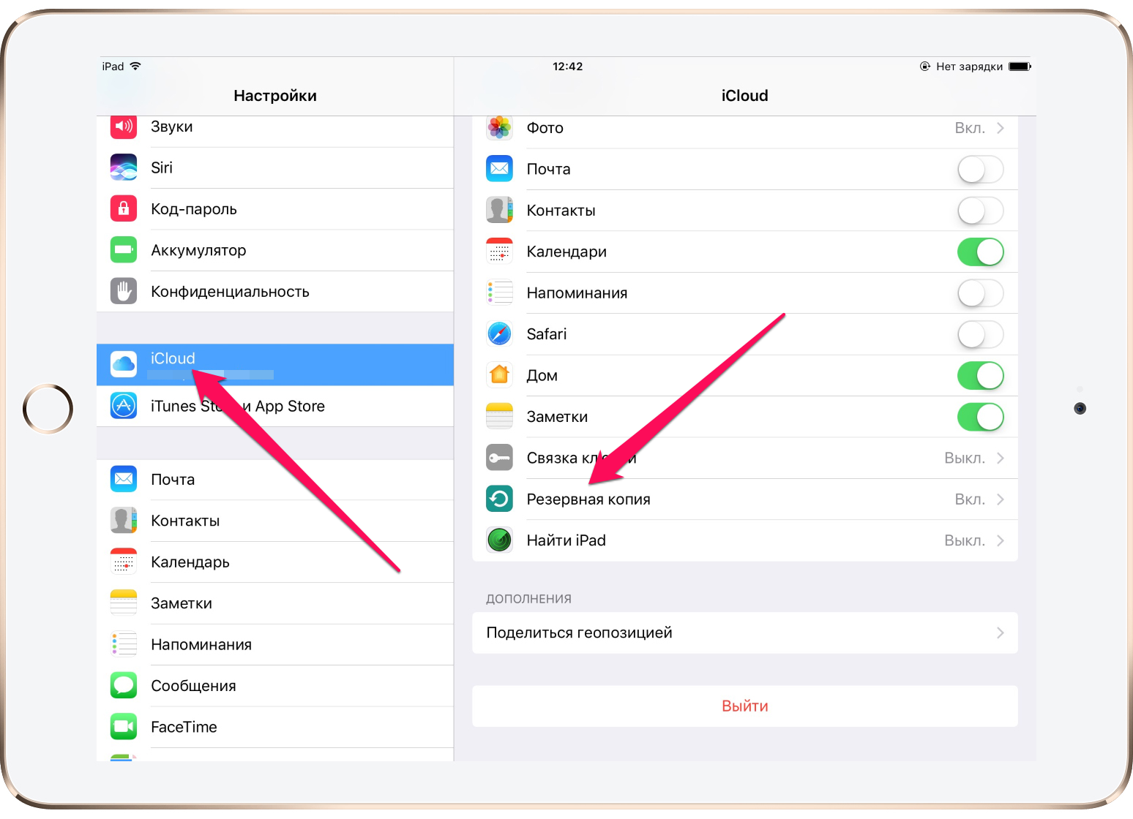Open Фото row in iCloud panel
Viewport: 1133px width, 819px height.
point(745,130)
